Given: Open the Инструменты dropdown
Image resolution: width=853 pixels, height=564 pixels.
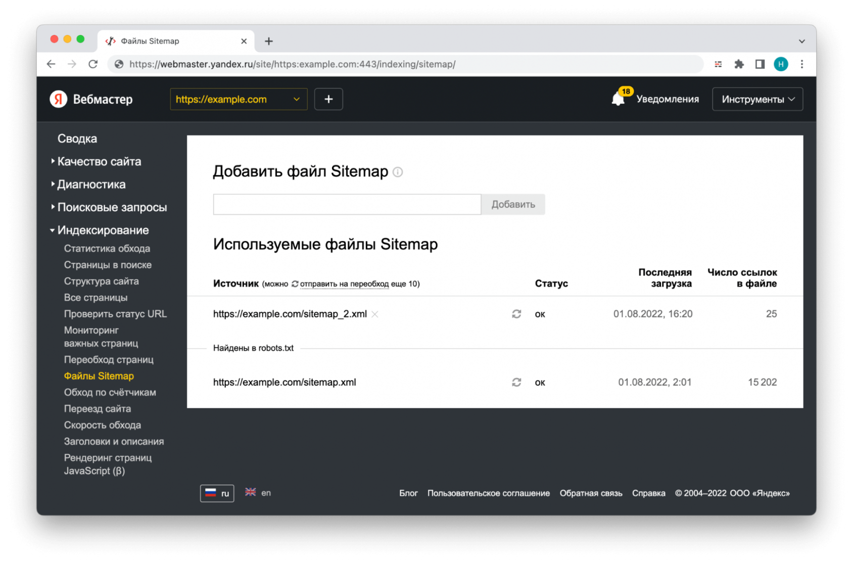Looking at the screenshot, I should point(757,99).
